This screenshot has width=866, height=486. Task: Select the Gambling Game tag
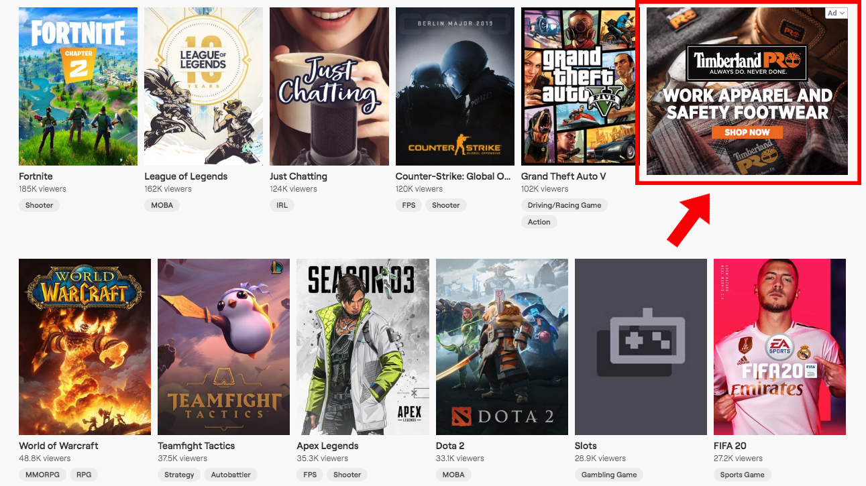click(609, 475)
